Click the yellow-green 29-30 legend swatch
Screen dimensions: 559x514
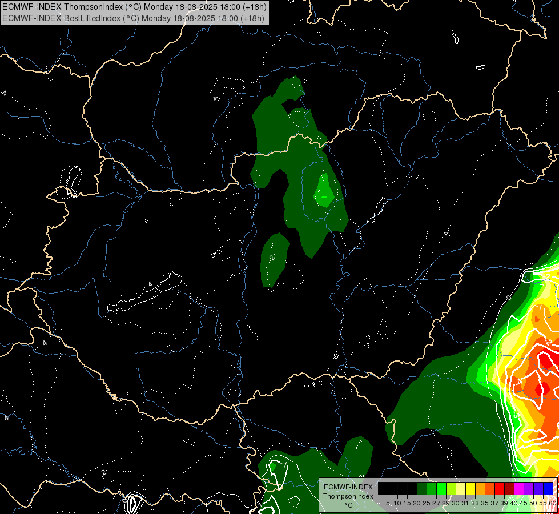451,488
